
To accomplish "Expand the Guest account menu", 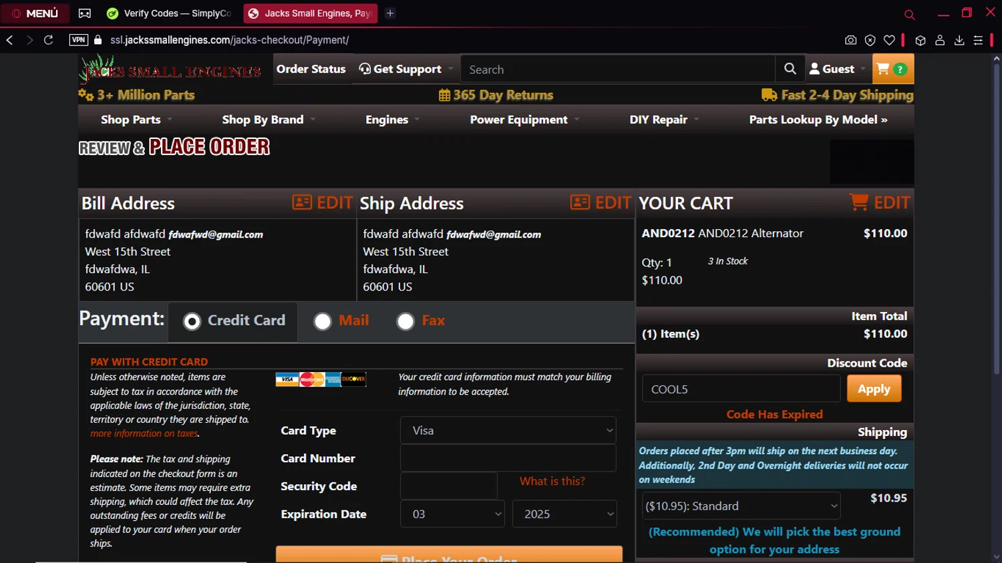I will (838, 69).
